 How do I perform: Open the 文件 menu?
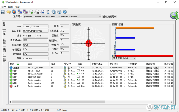click(3, 7)
